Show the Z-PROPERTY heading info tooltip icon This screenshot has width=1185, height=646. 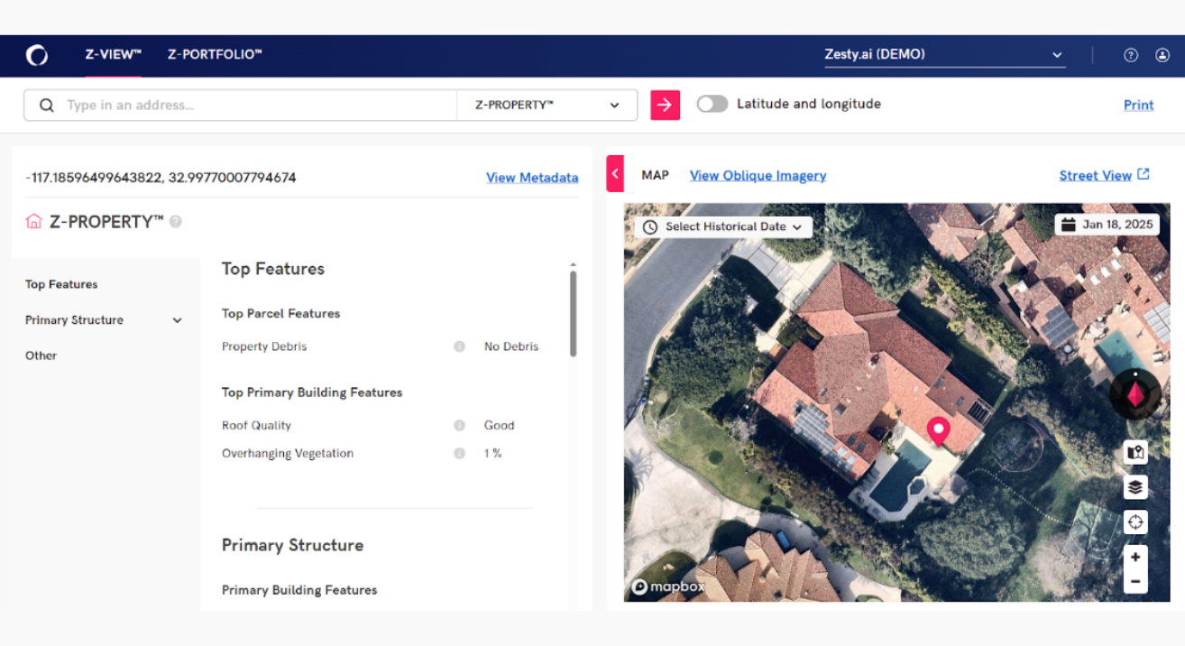pyautogui.click(x=176, y=221)
